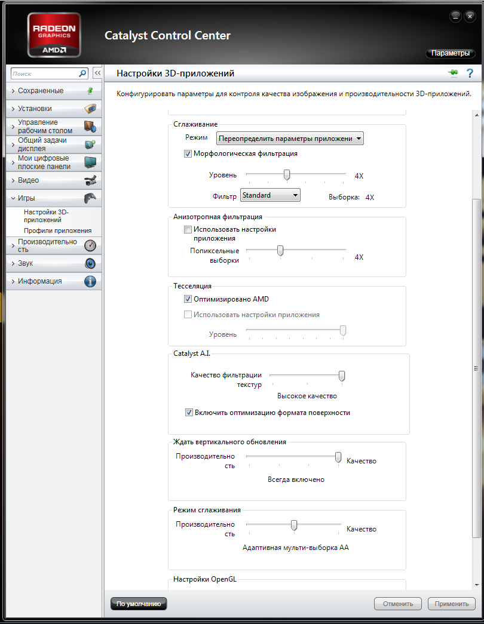484x624 pixels.
Task: Adjust the vertical refresh wait slider
Action: (338, 457)
